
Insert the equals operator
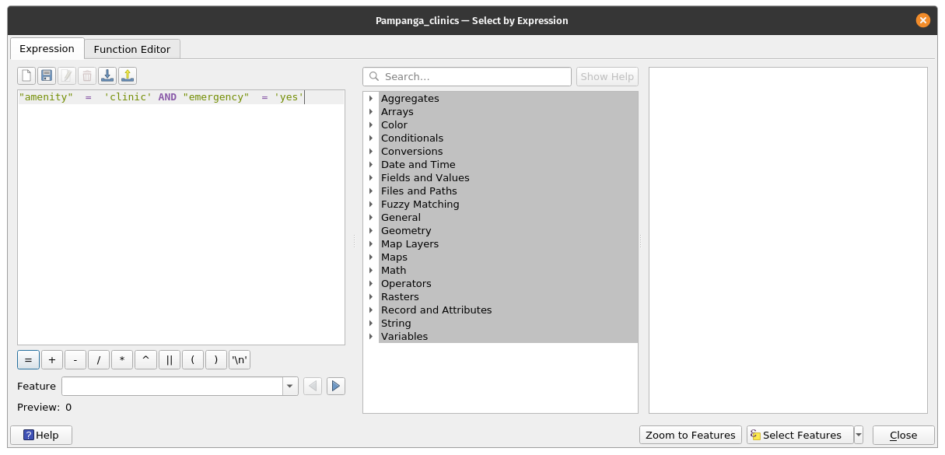click(x=28, y=360)
